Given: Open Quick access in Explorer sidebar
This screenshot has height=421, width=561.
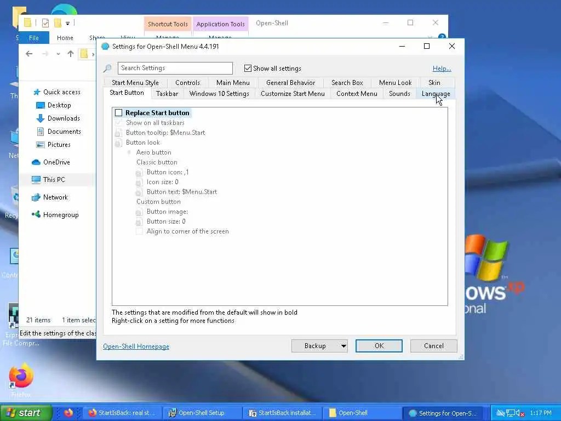Looking at the screenshot, I should 61,92.
